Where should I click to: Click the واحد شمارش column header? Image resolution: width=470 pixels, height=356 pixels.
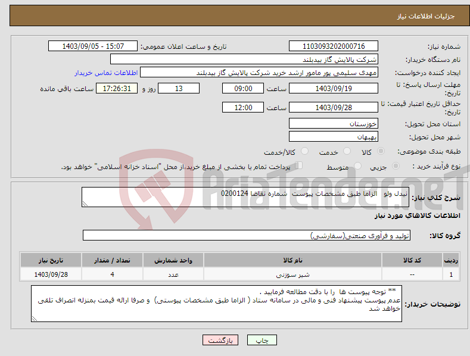click(173, 260)
